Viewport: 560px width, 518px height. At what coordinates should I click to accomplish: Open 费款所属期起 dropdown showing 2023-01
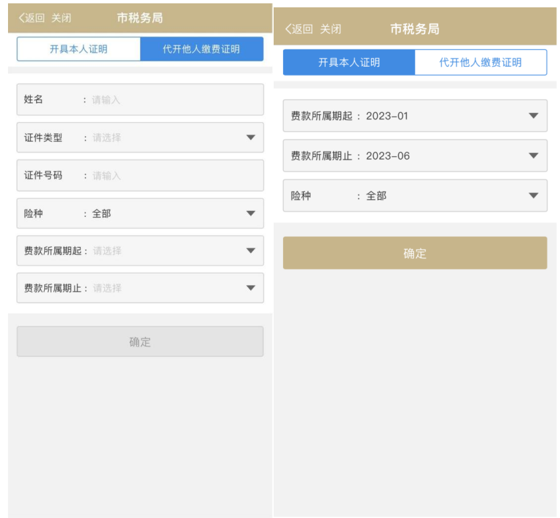click(x=414, y=116)
